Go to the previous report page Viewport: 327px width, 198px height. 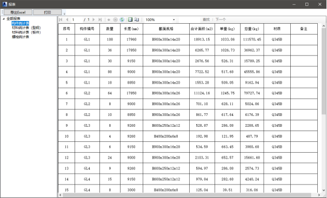point(67,19)
